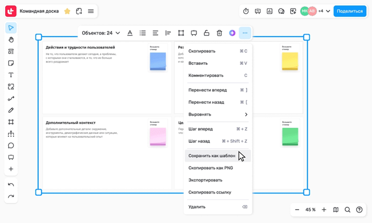Open board search magnifier
This screenshot has width=372, height=223.
click(347, 210)
